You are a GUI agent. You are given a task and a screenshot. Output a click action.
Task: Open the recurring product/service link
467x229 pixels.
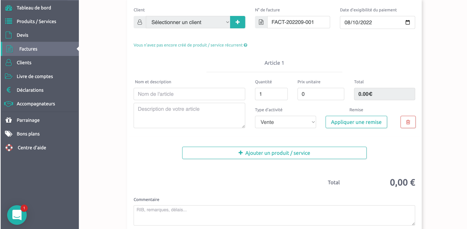pyautogui.click(x=188, y=45)
